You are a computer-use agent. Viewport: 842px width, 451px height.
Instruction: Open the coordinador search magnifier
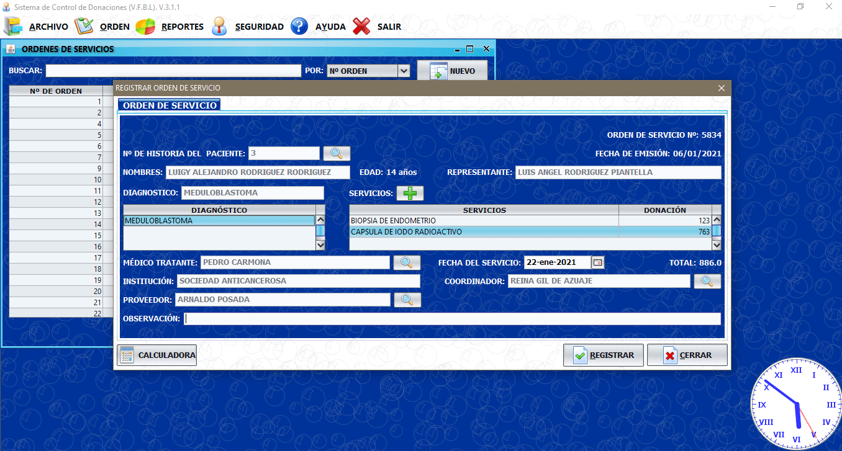click(x=707, y=281)
